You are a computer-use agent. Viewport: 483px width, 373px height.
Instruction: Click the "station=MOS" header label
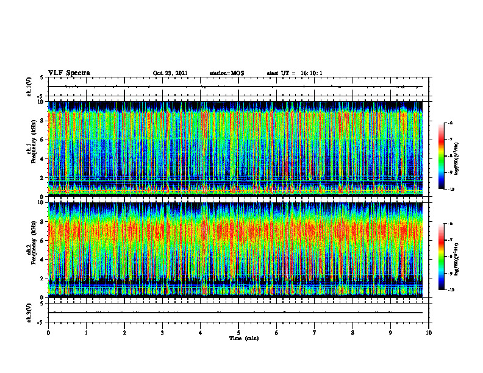[x=227, y=73]
